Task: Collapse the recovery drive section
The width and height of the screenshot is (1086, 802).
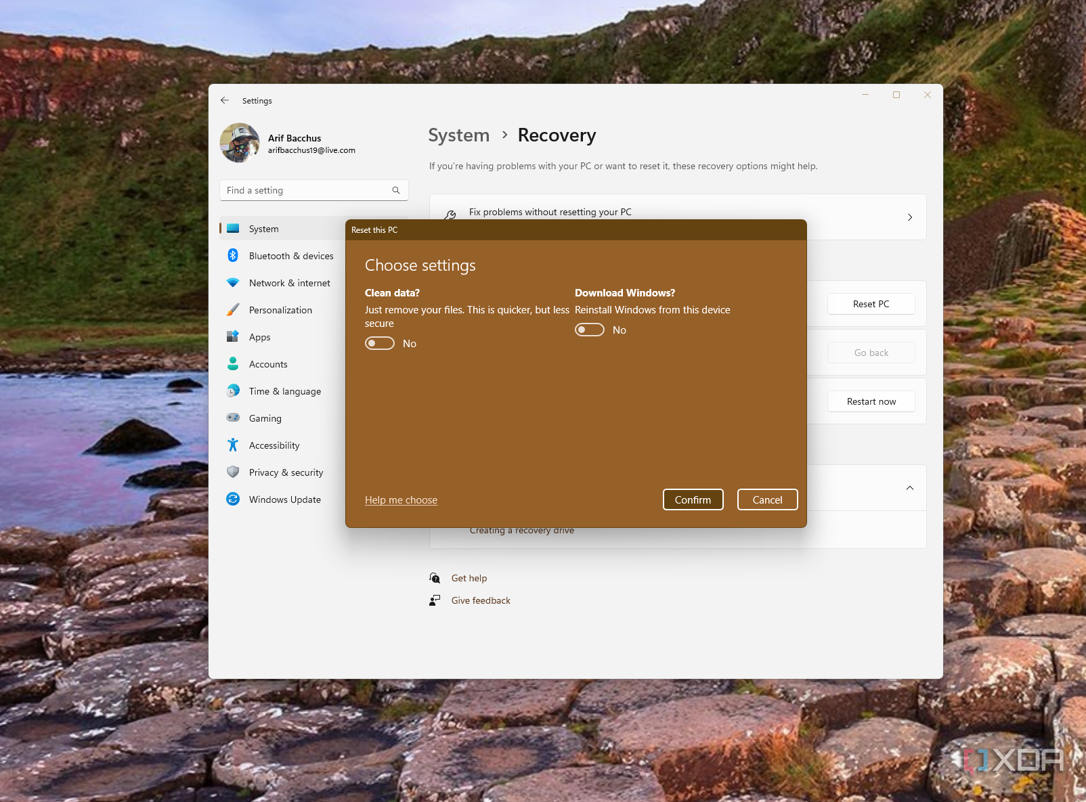Action: coord(910,488)
